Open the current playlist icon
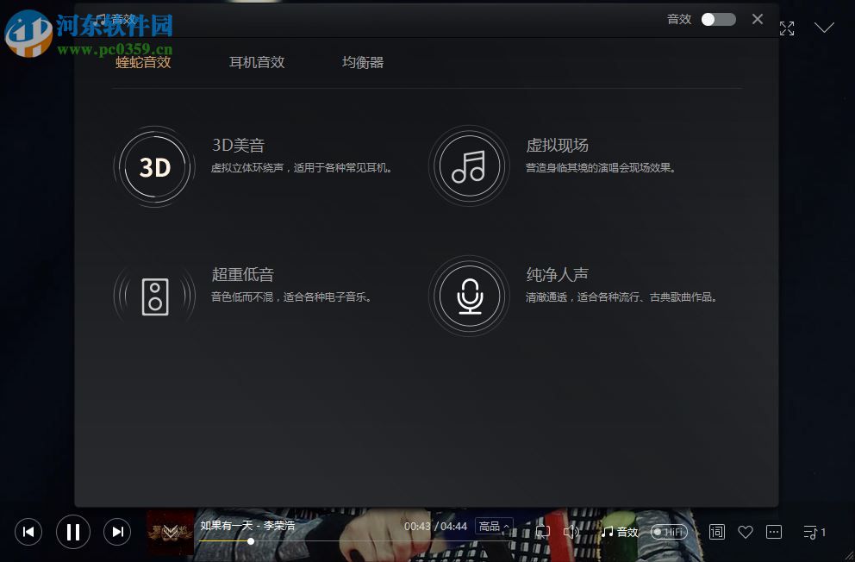 coord(810,532)
